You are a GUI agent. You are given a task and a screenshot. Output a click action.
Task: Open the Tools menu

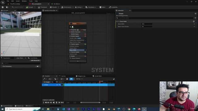31,1
